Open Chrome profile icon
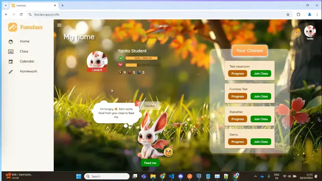This screenshot has width=322, height=181. pyautogui.click(x=309, y=14)
